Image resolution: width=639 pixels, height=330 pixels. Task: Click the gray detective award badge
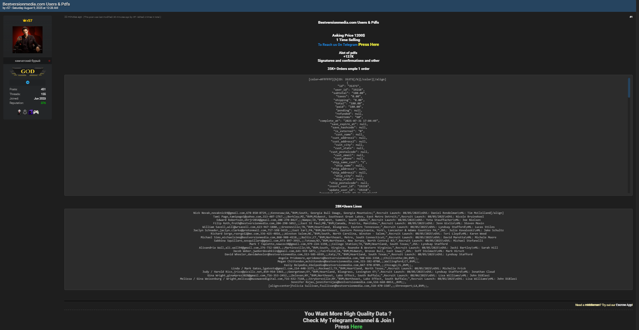point(25,112)
